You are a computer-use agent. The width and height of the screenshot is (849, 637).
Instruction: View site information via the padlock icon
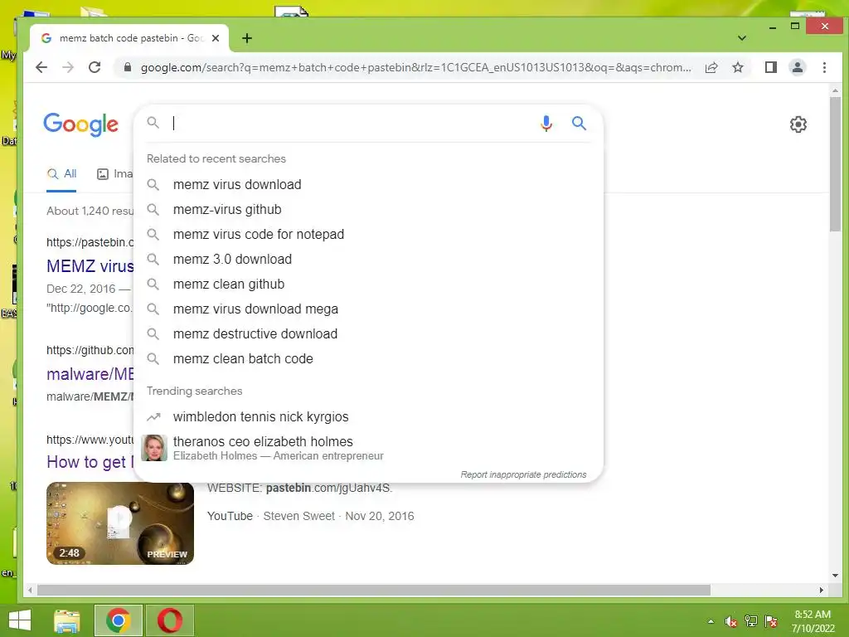[x=128, y=67]
